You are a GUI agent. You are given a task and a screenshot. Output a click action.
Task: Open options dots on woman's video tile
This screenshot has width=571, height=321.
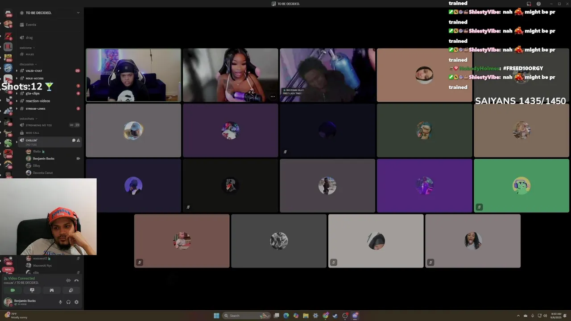(x=273, y=97)
